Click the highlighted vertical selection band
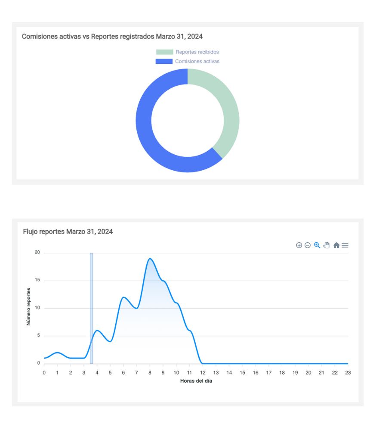This screenshot has height=437, width=376. pyautogui.click(x=91, y=302)
